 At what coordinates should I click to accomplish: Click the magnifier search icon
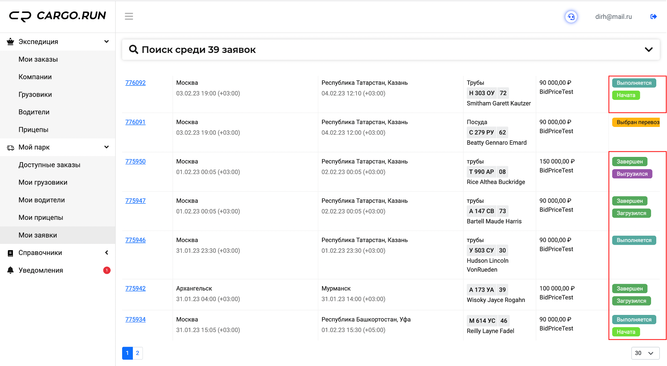[133, 50]
